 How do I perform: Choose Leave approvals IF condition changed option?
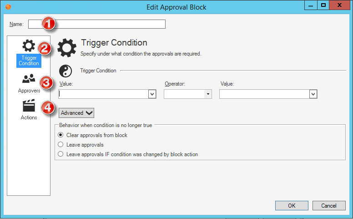click(x=61, y=154)
